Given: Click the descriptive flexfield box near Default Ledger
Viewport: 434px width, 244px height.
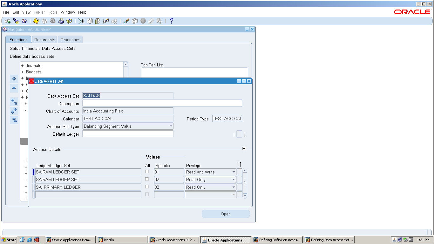Looking at the screenshot, I should (239, 134).
